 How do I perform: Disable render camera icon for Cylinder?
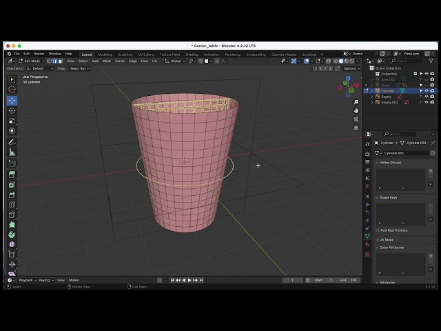coord(432,91)
